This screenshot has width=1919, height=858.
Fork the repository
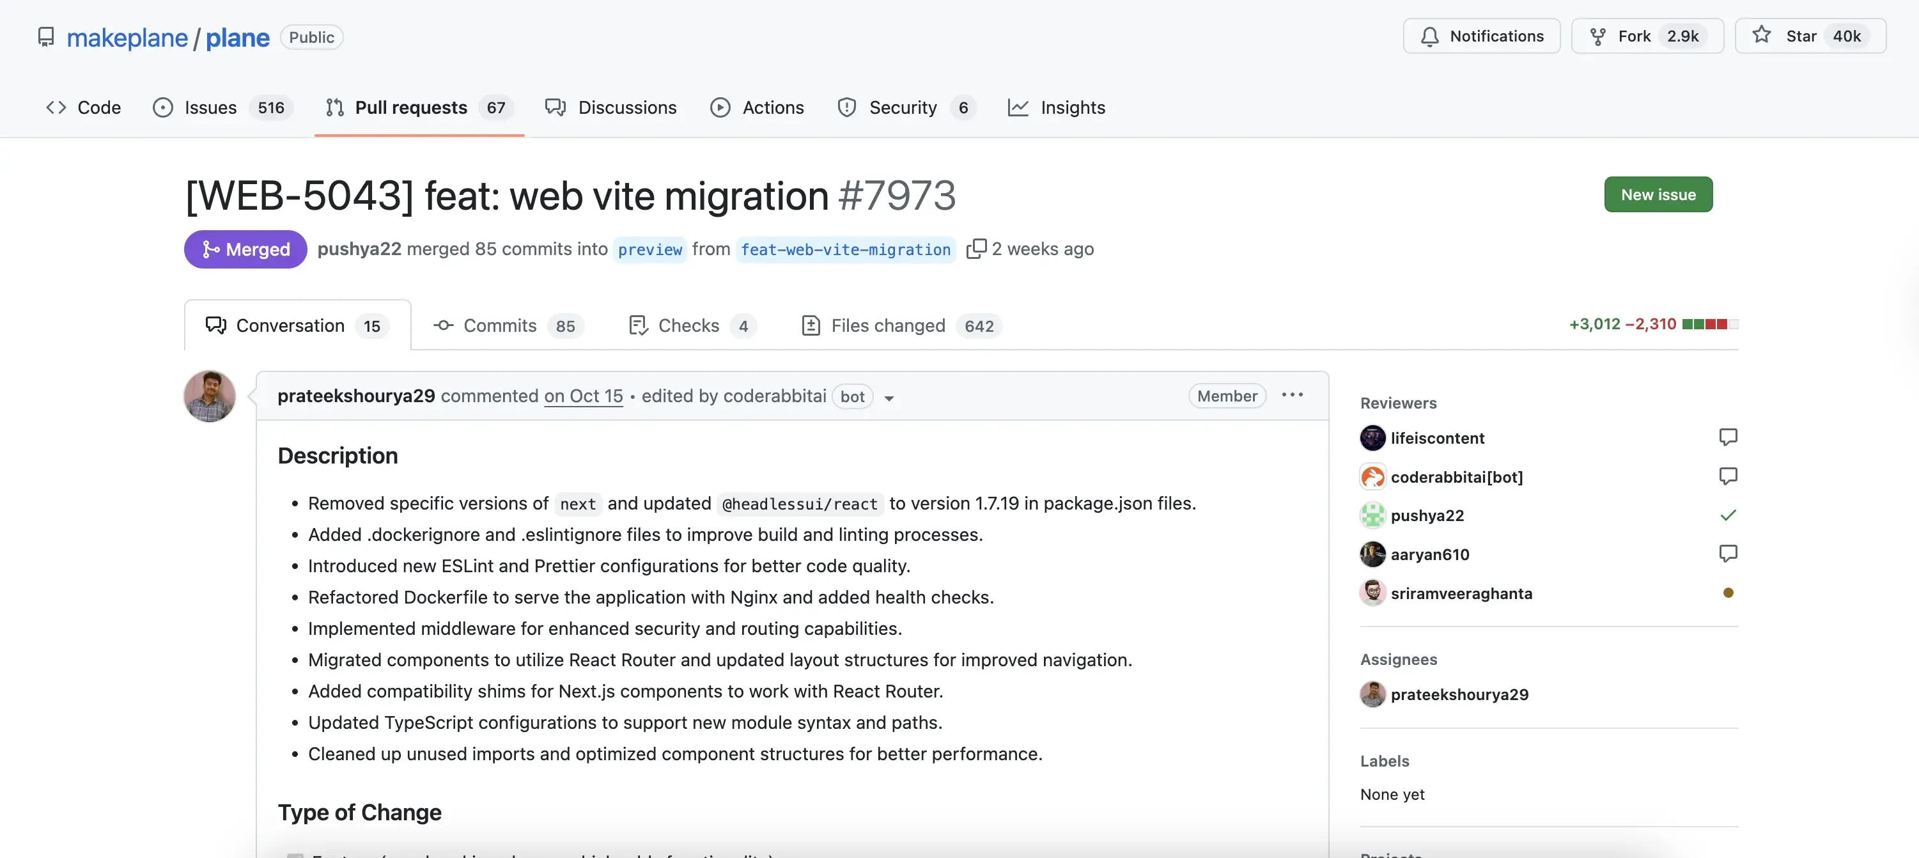1645,36
